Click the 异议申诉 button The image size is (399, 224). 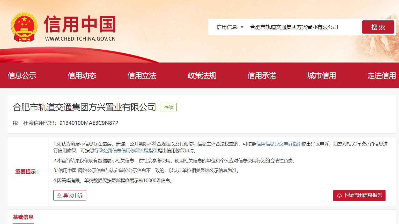70,195
